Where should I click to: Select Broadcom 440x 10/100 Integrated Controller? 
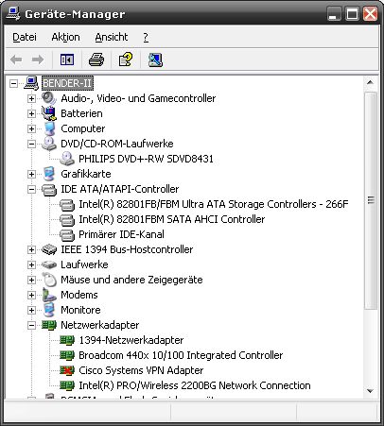[181, 355]
